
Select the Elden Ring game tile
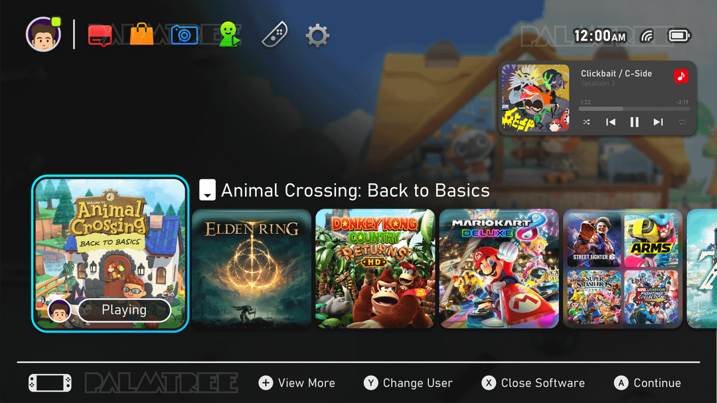click(252, 268)
